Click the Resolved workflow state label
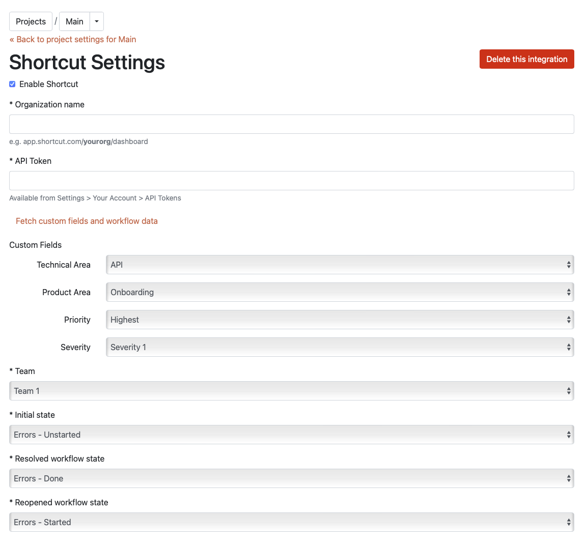The image size is (586, 544). pyautogui.click(x=57, y=459)
